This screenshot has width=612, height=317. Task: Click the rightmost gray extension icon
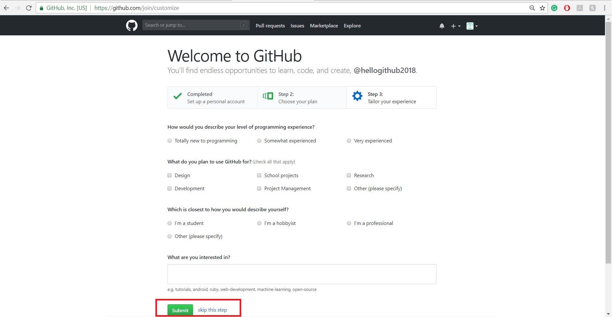coord(593,8)
